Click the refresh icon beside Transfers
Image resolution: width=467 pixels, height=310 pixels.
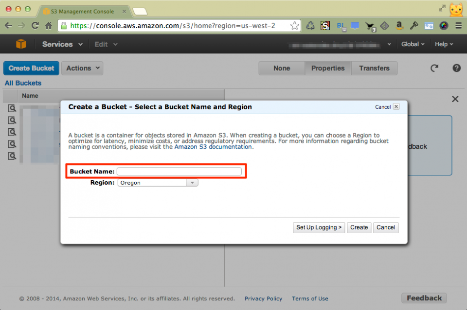click(x=434, y=69)
